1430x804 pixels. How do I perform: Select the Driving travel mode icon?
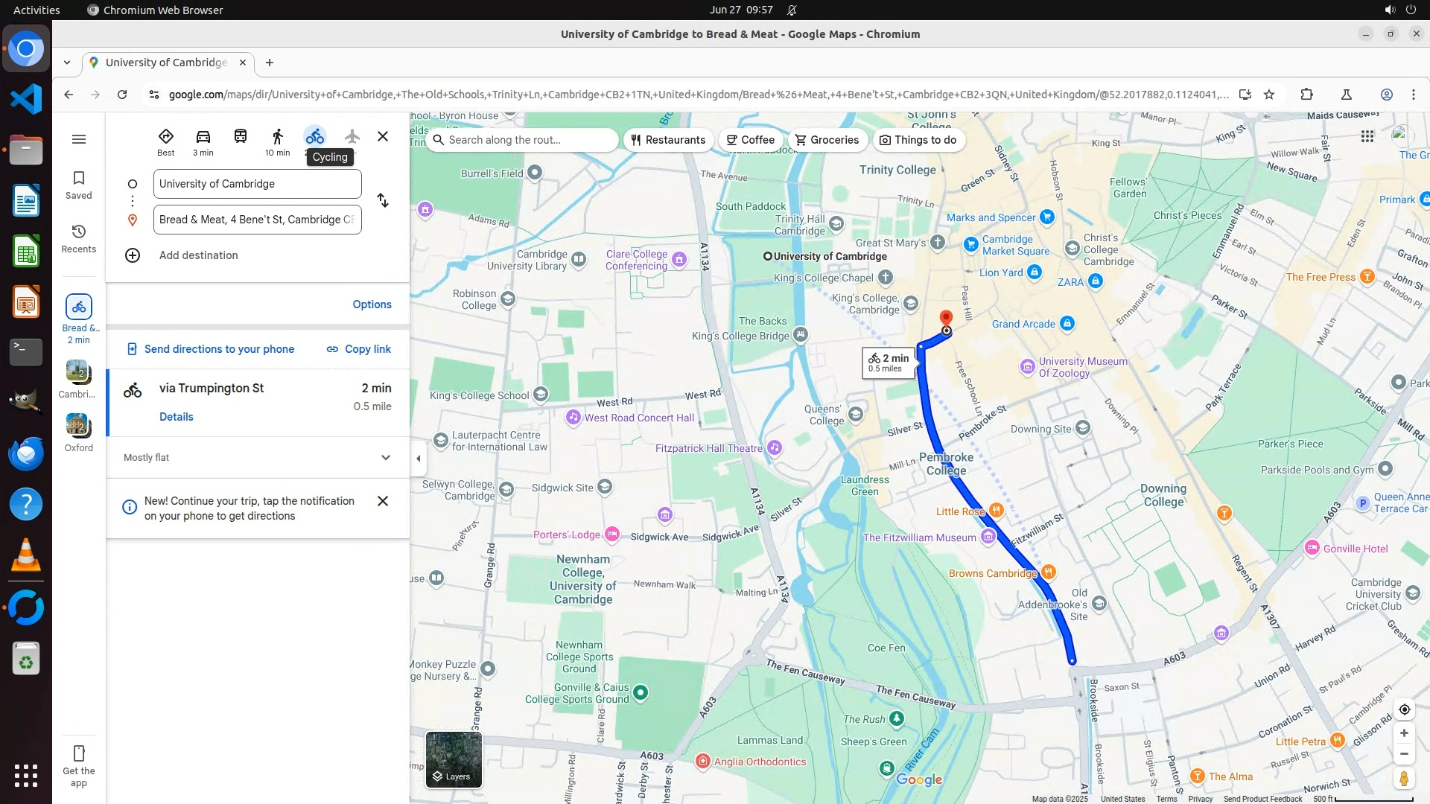203,137
